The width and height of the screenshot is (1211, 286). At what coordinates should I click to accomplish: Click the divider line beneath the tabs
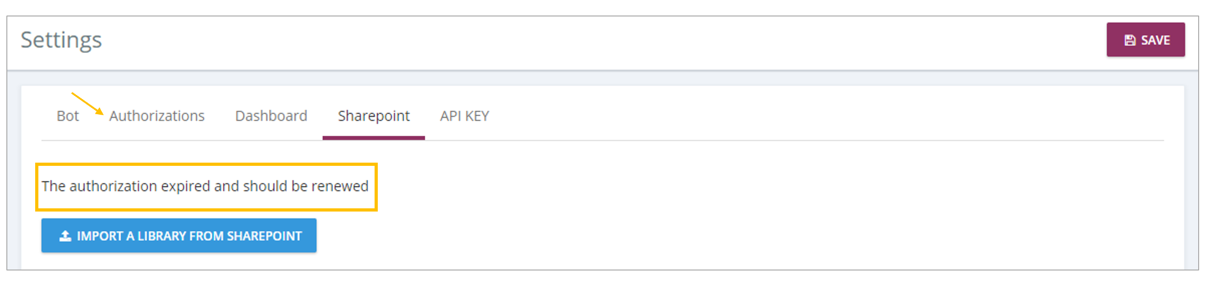(x=603, y=140)
